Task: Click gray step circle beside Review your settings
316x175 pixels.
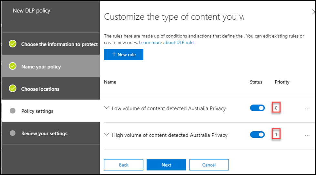Action: pyautogui.click(x=13, y=133)
